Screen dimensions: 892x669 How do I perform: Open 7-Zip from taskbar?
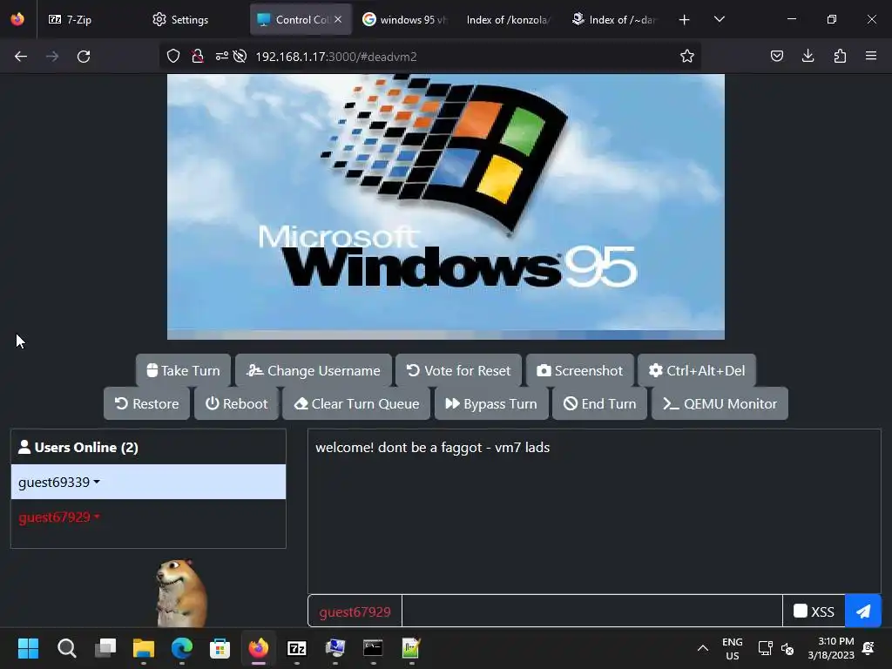coord(297,648)
